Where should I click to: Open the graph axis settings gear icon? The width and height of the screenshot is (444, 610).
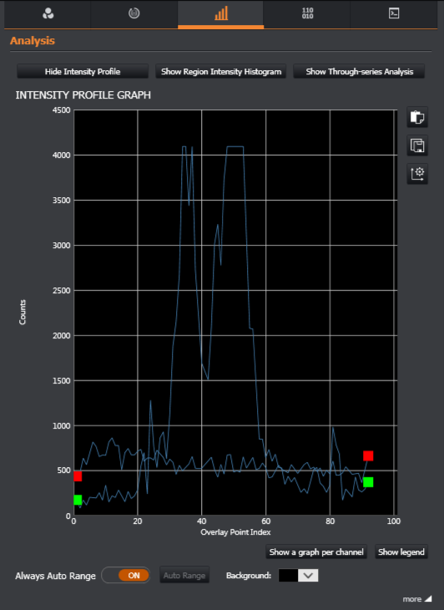pyautogui.click(x=417, y=174)
